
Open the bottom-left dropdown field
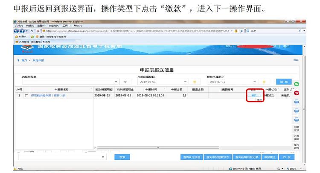[62, 157]
